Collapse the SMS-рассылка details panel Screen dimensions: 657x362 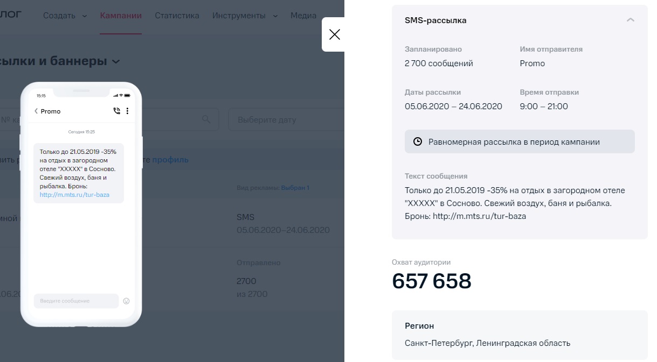(x=630, y=20)
